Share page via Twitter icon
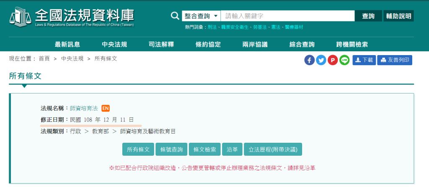Screen dimensions: 429x187 (x=321, y=60)
